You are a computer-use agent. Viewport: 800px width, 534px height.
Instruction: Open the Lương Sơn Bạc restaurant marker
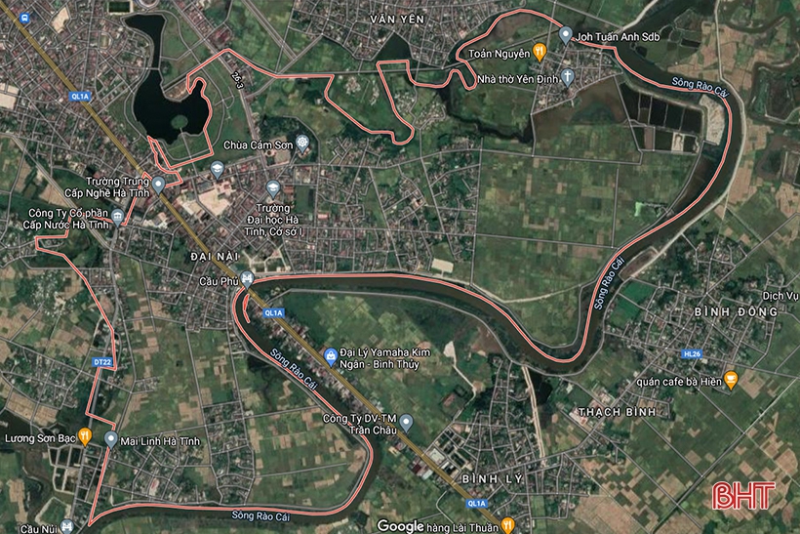(x=85, y=437)
